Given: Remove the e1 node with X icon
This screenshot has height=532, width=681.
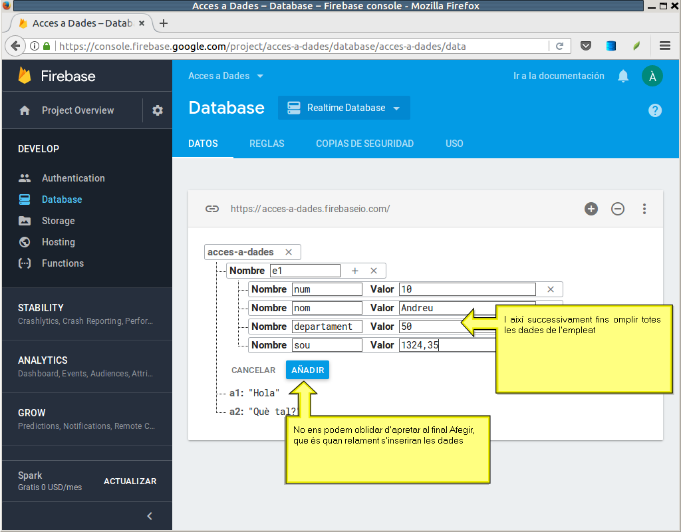Looking at the screenshot, I should click(374, 271).
